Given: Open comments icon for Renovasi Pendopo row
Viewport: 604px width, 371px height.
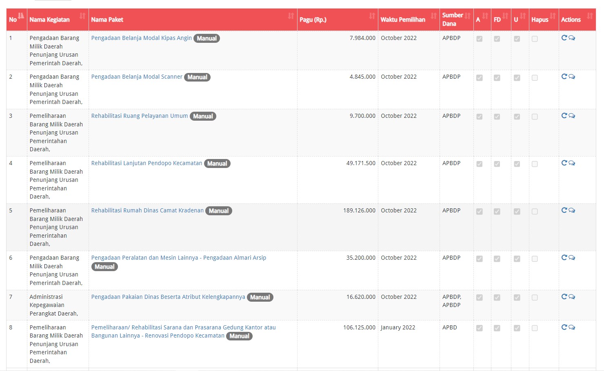Looking at the screenshot, I should click(x=572, y=327).
